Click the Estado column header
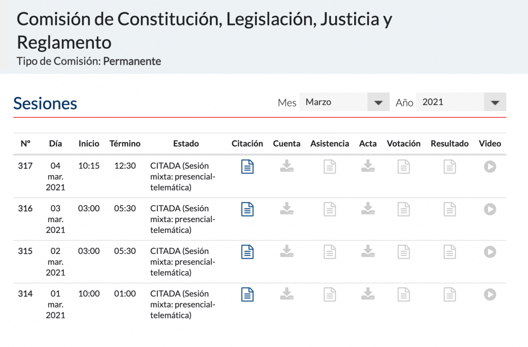This screenshot has height=347, width=528. pos(186,143)
